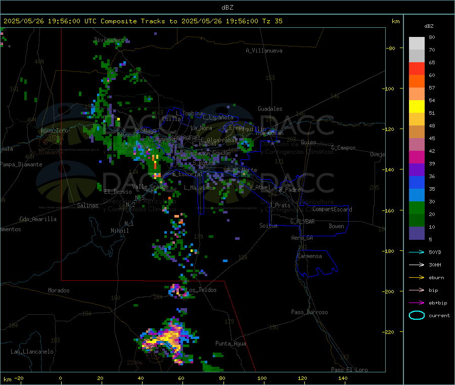Click the 100 km horizontal axis tick

(x=262, y=378)
